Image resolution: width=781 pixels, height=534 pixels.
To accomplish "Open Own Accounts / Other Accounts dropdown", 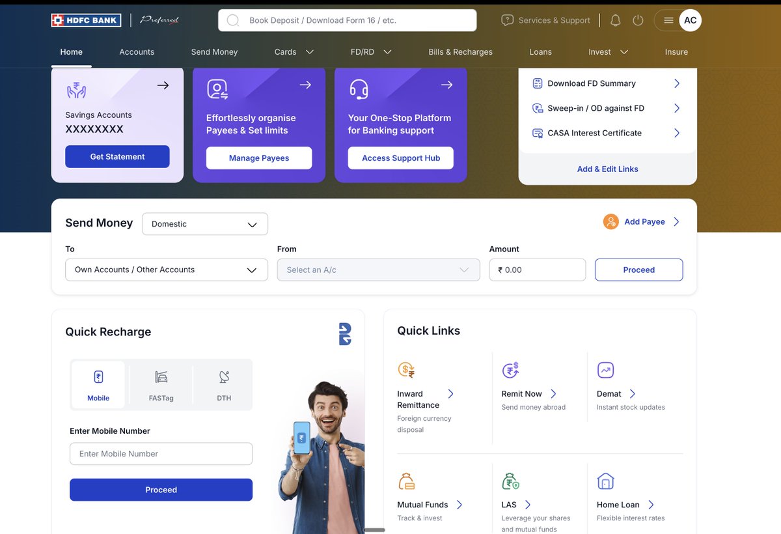I will [x=167, y=270].
